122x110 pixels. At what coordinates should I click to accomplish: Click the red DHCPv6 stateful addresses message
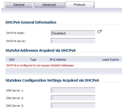click(40, 65)
